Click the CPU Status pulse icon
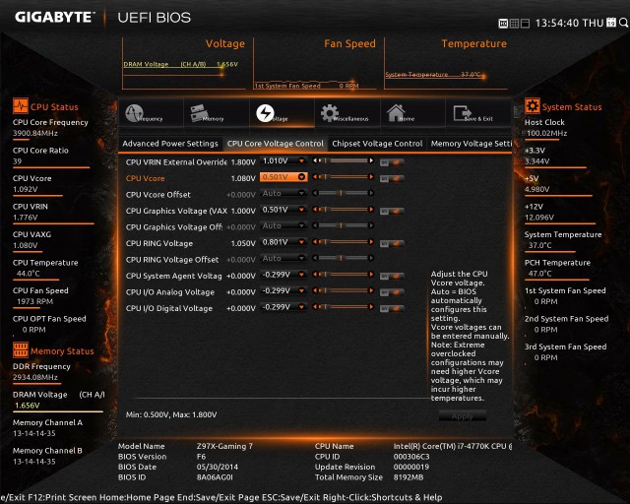 point(21,106)
